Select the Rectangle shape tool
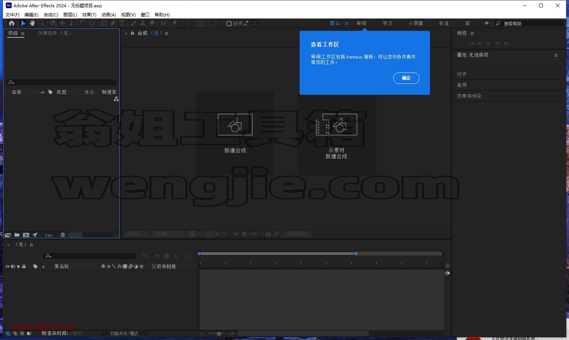This screenshot has height=340, width=569. pos(104,23)
